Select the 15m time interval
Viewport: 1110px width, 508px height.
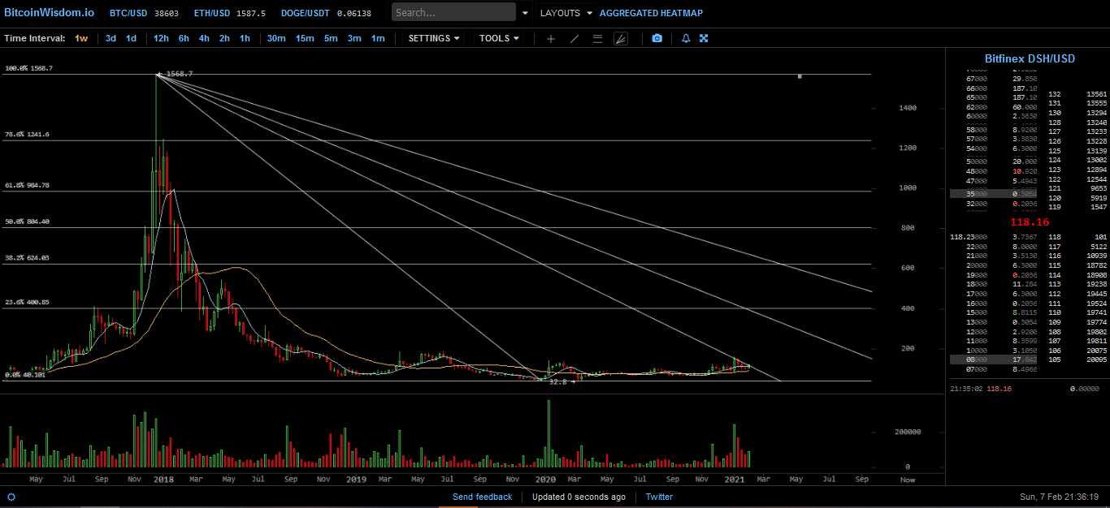[305, 38]
